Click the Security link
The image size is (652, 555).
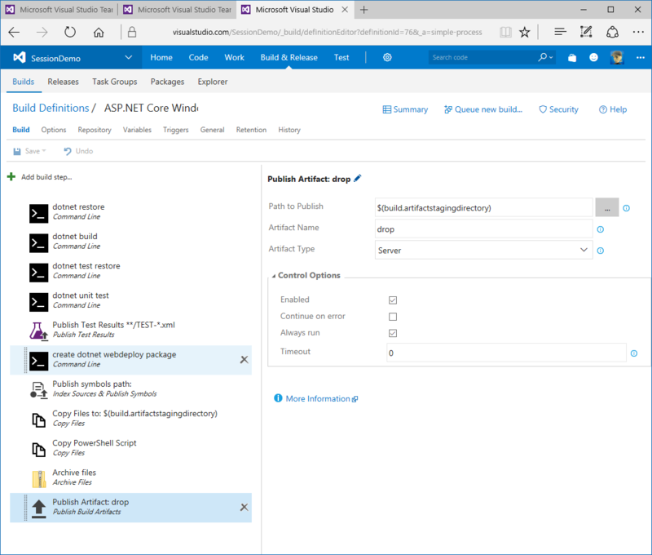[x=558, y=109]
